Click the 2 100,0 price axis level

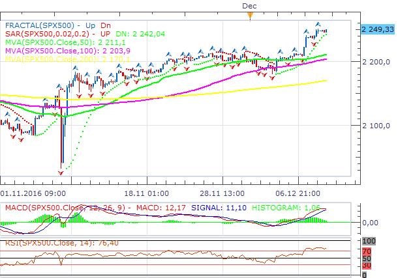pyautogui.click(x=375, y=125)
